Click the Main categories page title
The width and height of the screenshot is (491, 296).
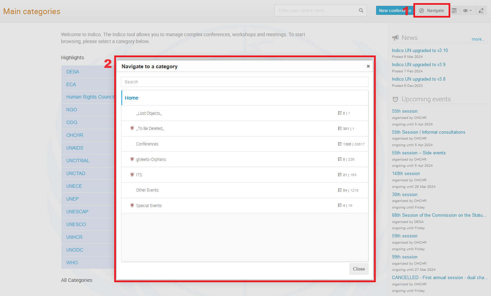pyautogui.click(x=32, y=11)
